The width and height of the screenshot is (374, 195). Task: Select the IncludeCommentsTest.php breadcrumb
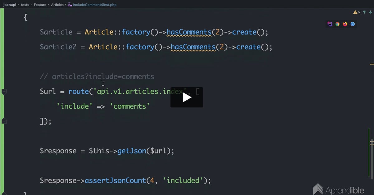pyautogui.click(x=94, y=5)
